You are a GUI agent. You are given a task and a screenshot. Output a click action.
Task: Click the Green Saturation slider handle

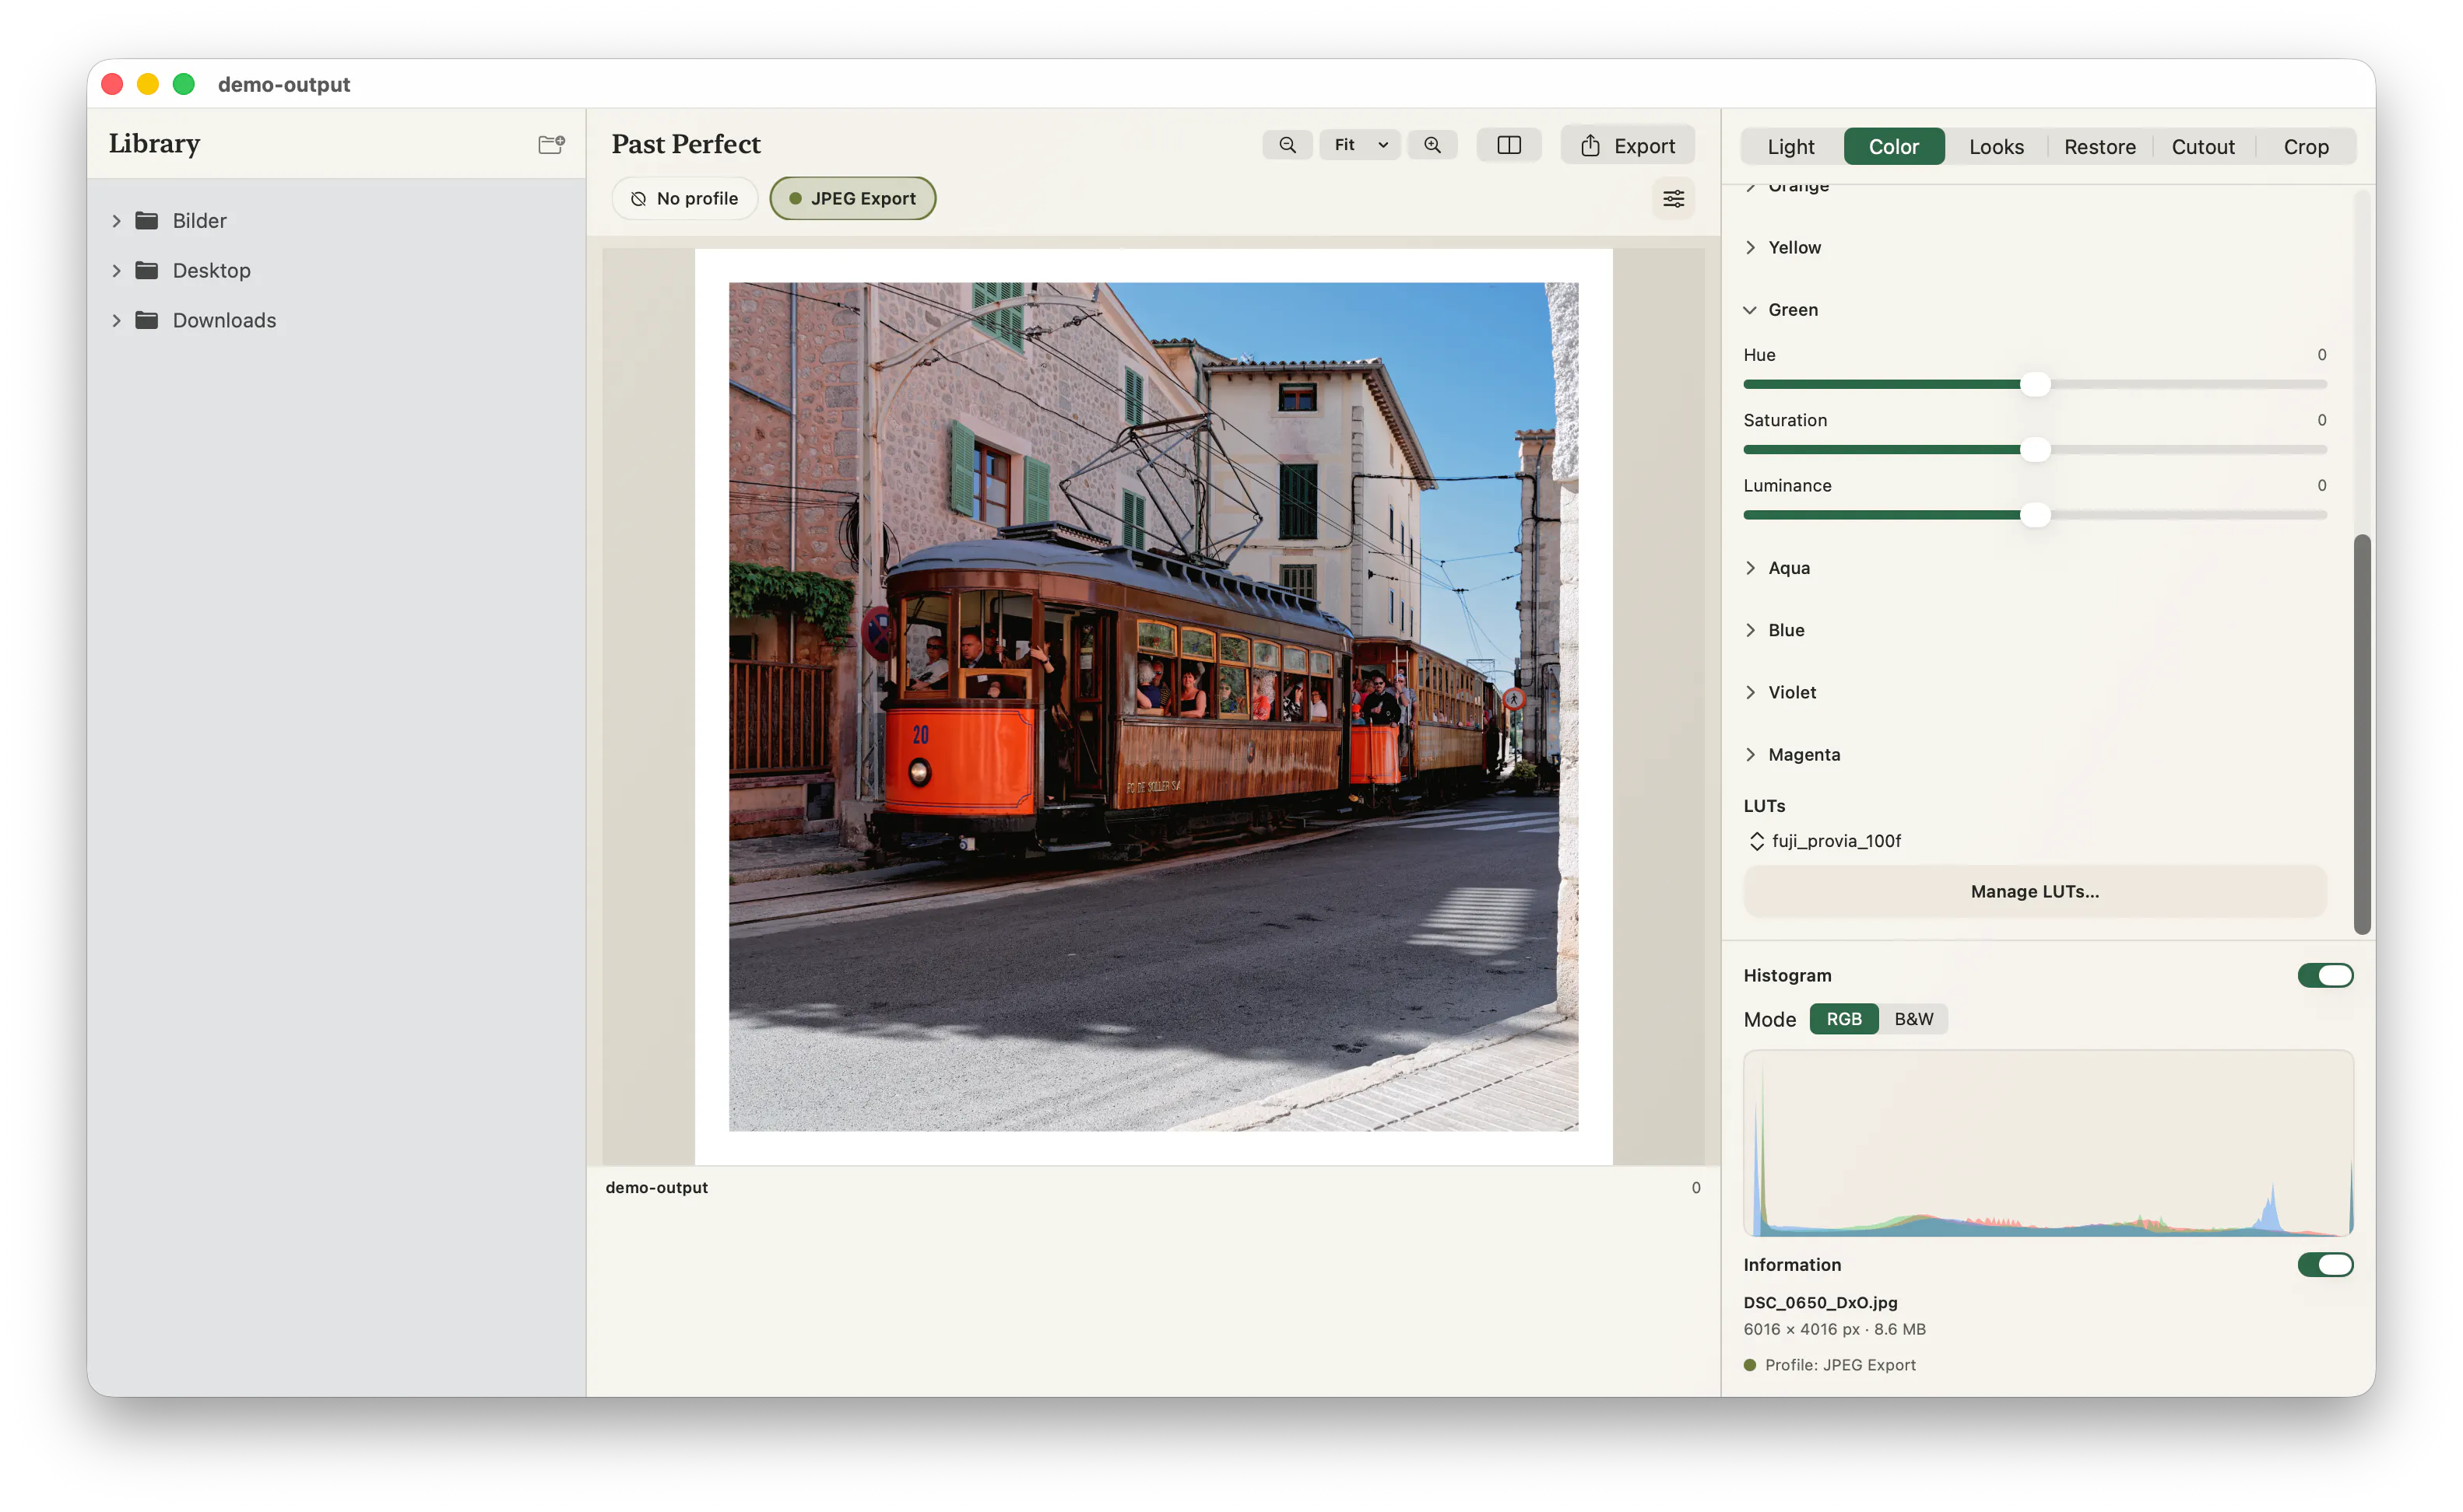tap(2035, 450)
